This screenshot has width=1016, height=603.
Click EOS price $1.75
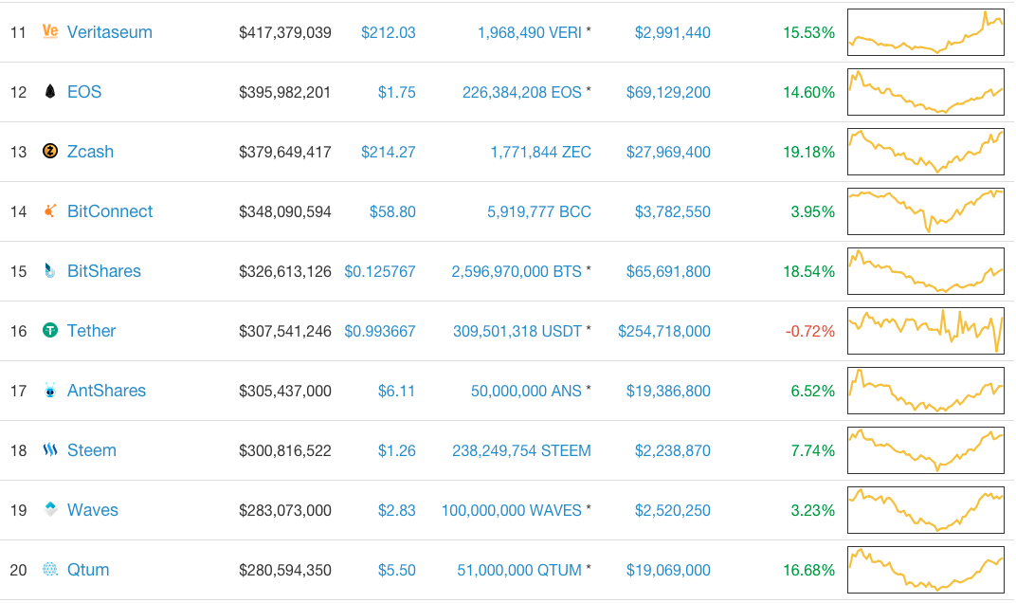396,92
